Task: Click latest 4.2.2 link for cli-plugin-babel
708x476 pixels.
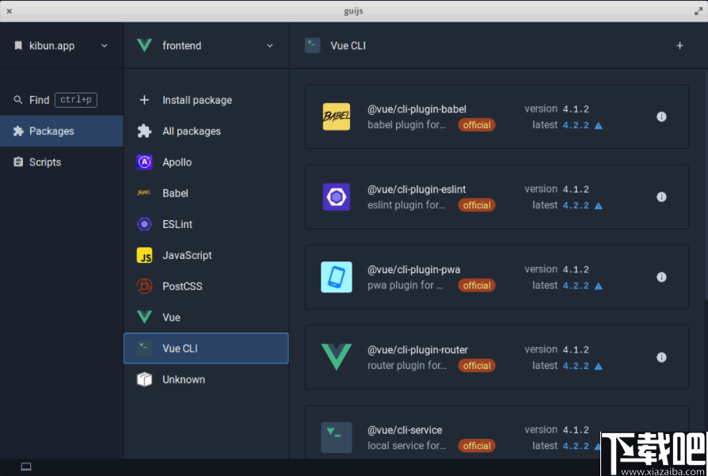Action: pos(576,125)
